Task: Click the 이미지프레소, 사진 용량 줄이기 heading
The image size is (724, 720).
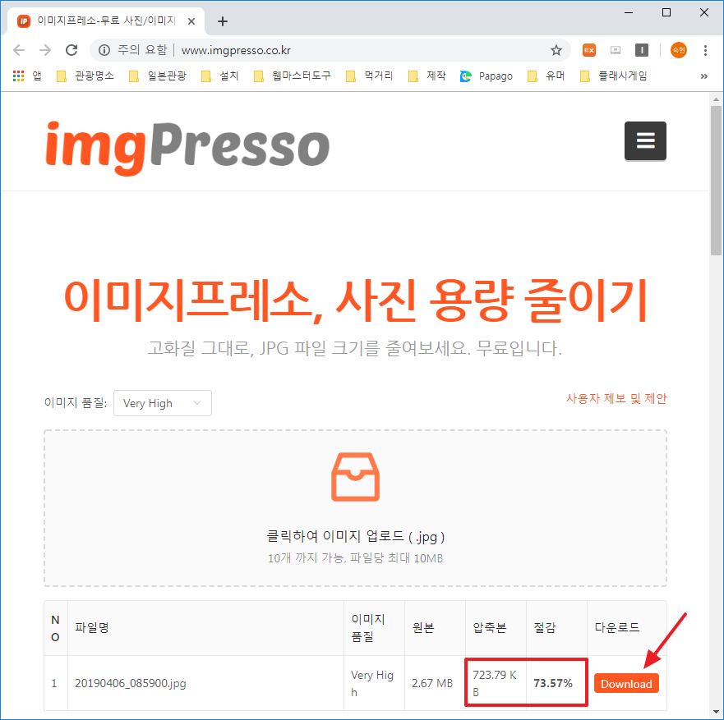Action: 356,300
